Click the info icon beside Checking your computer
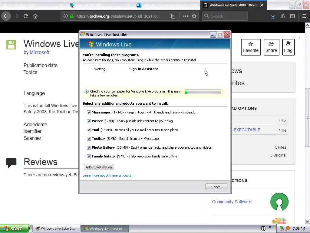310x233 pixels. tap(86, 92)
